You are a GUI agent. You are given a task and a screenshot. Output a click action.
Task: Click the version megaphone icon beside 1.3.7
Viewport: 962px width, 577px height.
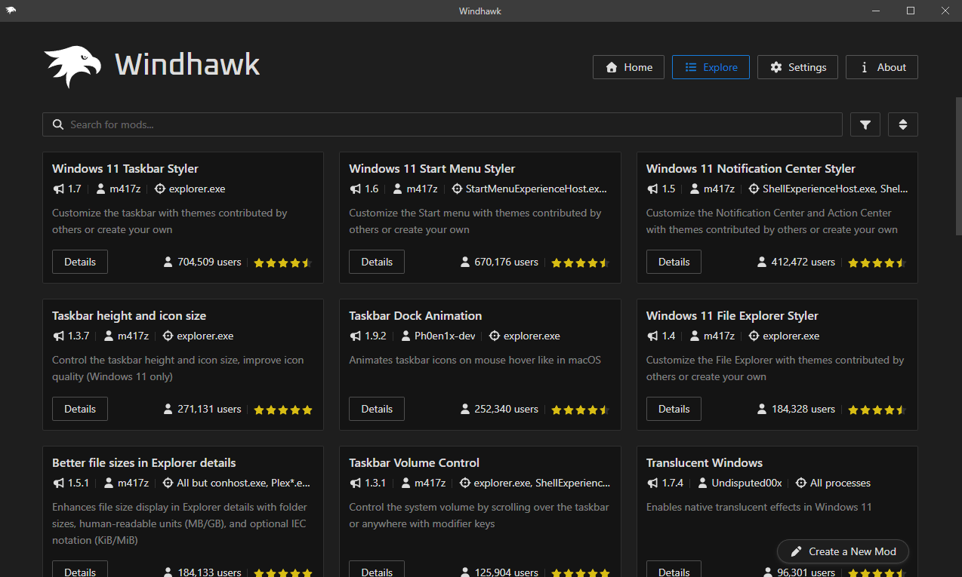[58, 336]
